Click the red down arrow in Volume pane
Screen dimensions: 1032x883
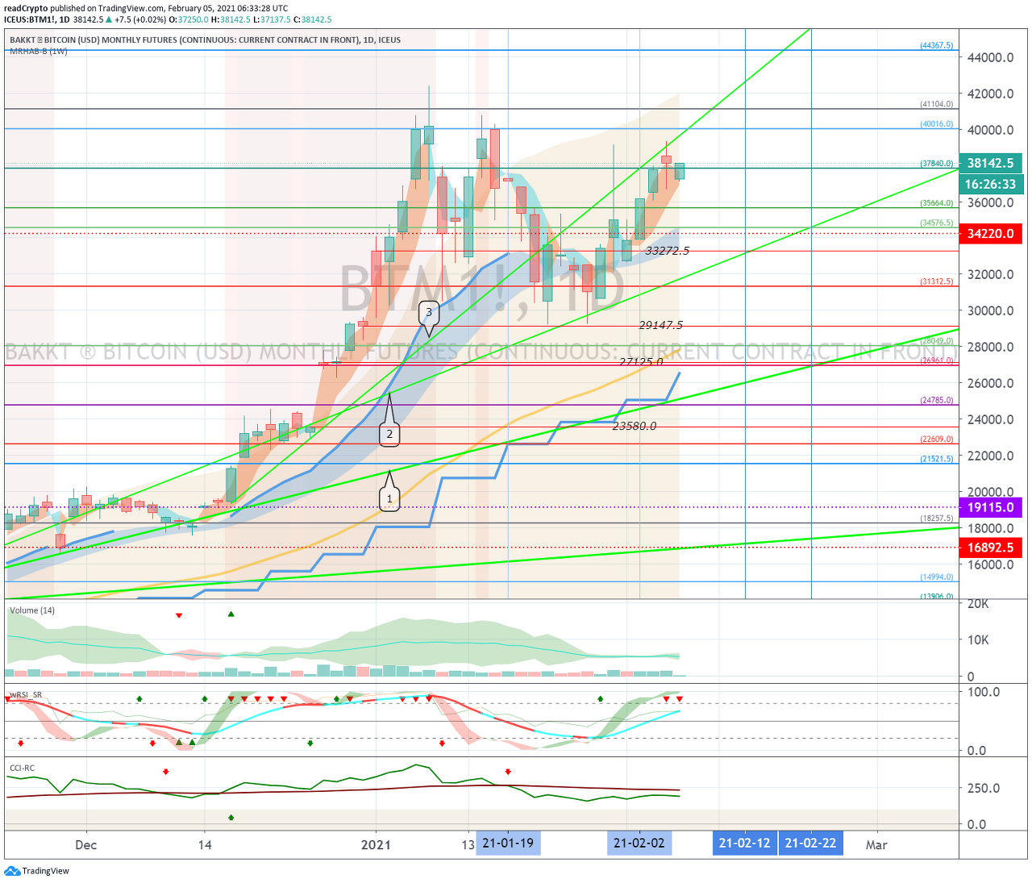pyautogui.click(x=179, y=615)
